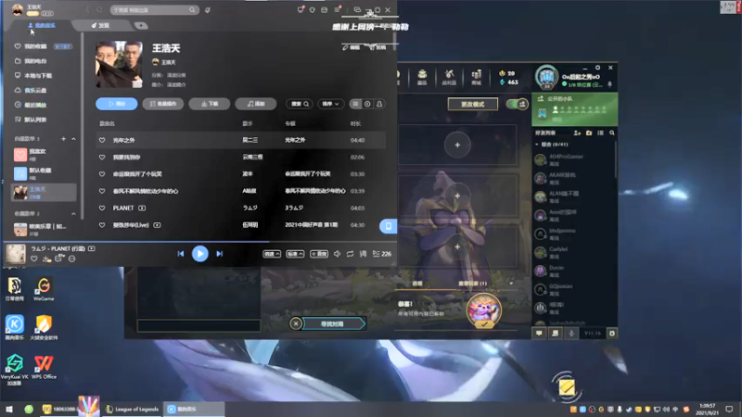This screenshot has width=742, height=417.
Task: Download the currently playing song
Action: 45,259
